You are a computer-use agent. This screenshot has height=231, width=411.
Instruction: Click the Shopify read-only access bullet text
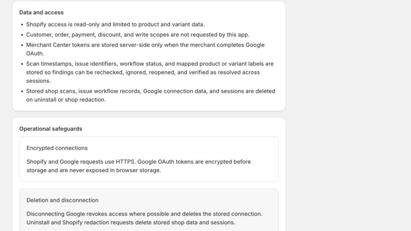pyautogui.click(x=115, y=24)
